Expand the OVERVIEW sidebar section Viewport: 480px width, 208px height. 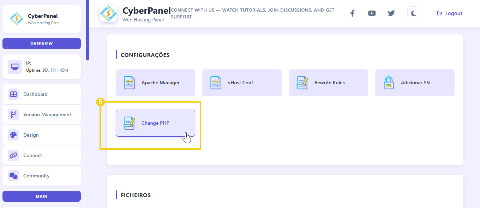(41, 43)
